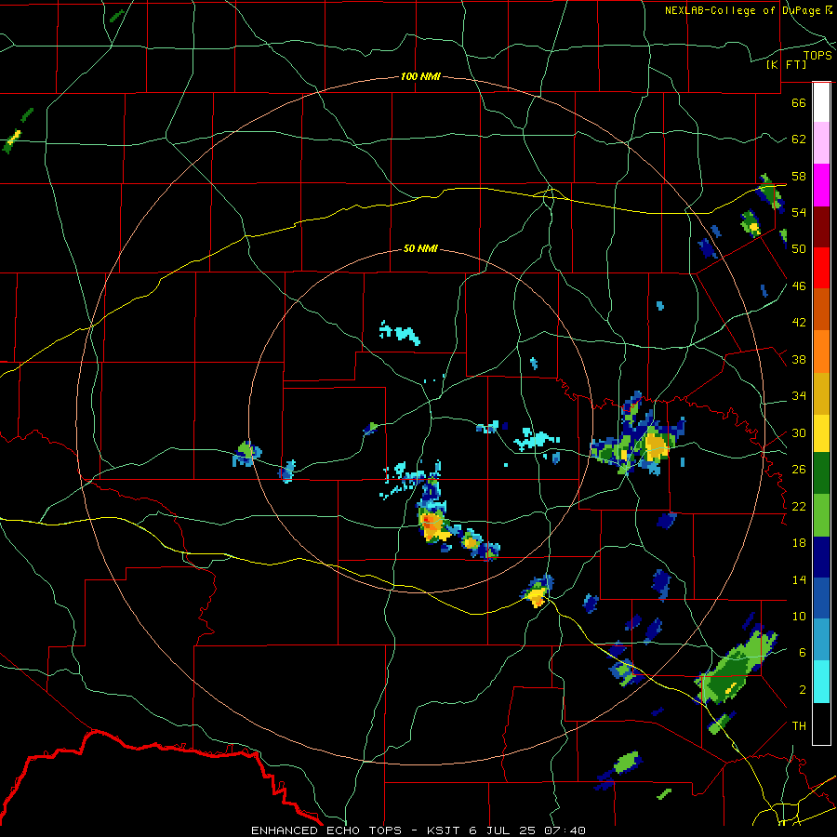Click the 50 legend value
This screenshot has height=837, width=837.
click(799, 249)
